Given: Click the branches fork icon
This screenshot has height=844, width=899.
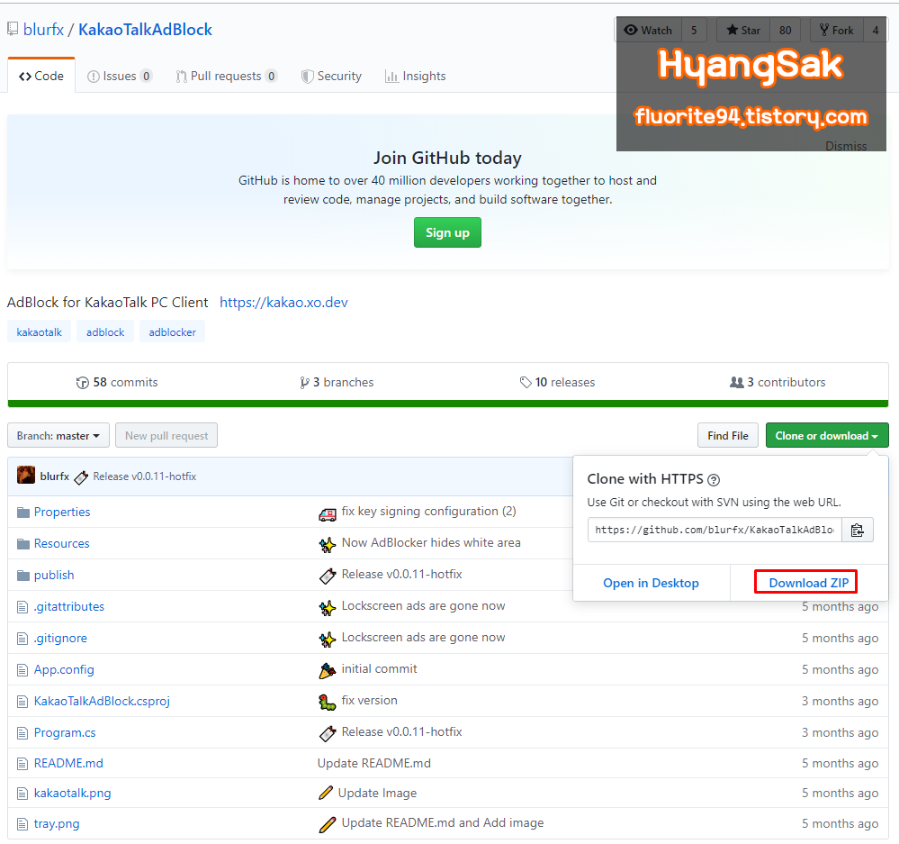Looking at the screenshot, I should click(304, 383).
